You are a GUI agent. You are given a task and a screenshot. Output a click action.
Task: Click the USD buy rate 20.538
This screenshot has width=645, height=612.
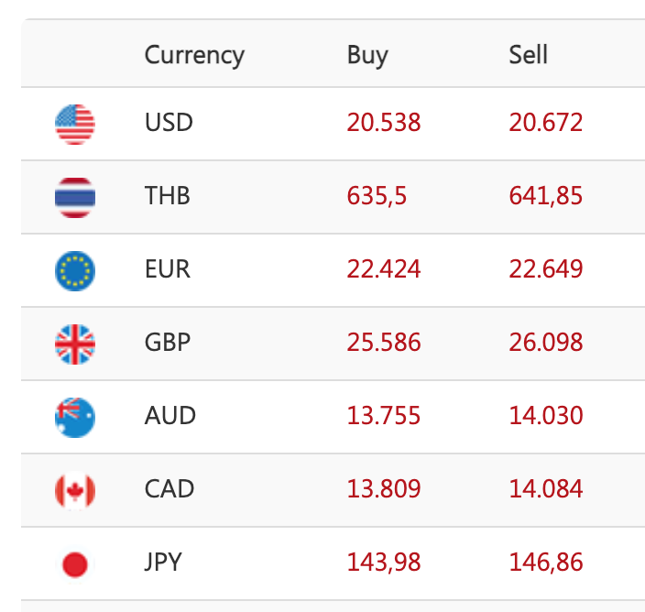pyautogui.click(x=384, y=123)
